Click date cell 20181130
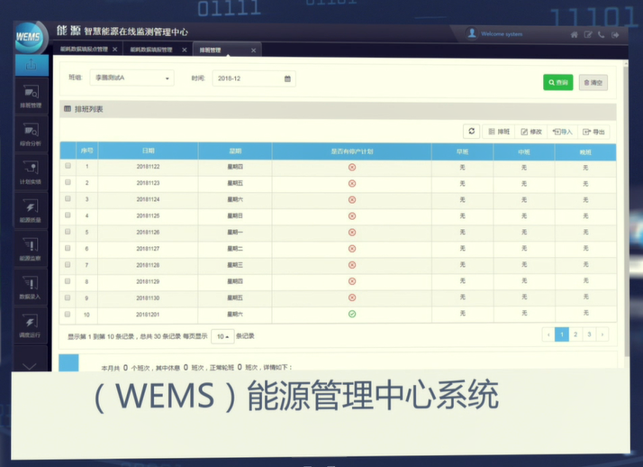This screenshot has width=643, height=467. 148,298
